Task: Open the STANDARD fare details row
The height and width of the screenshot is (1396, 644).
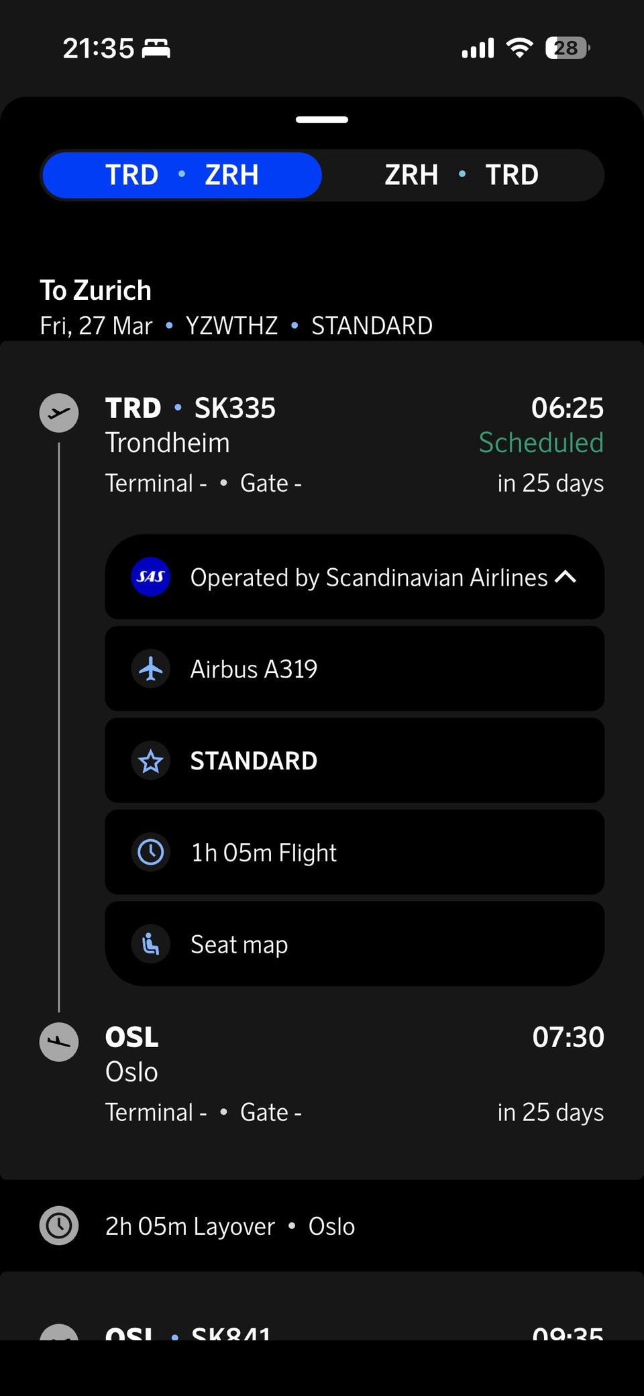Action: [354, 761]
